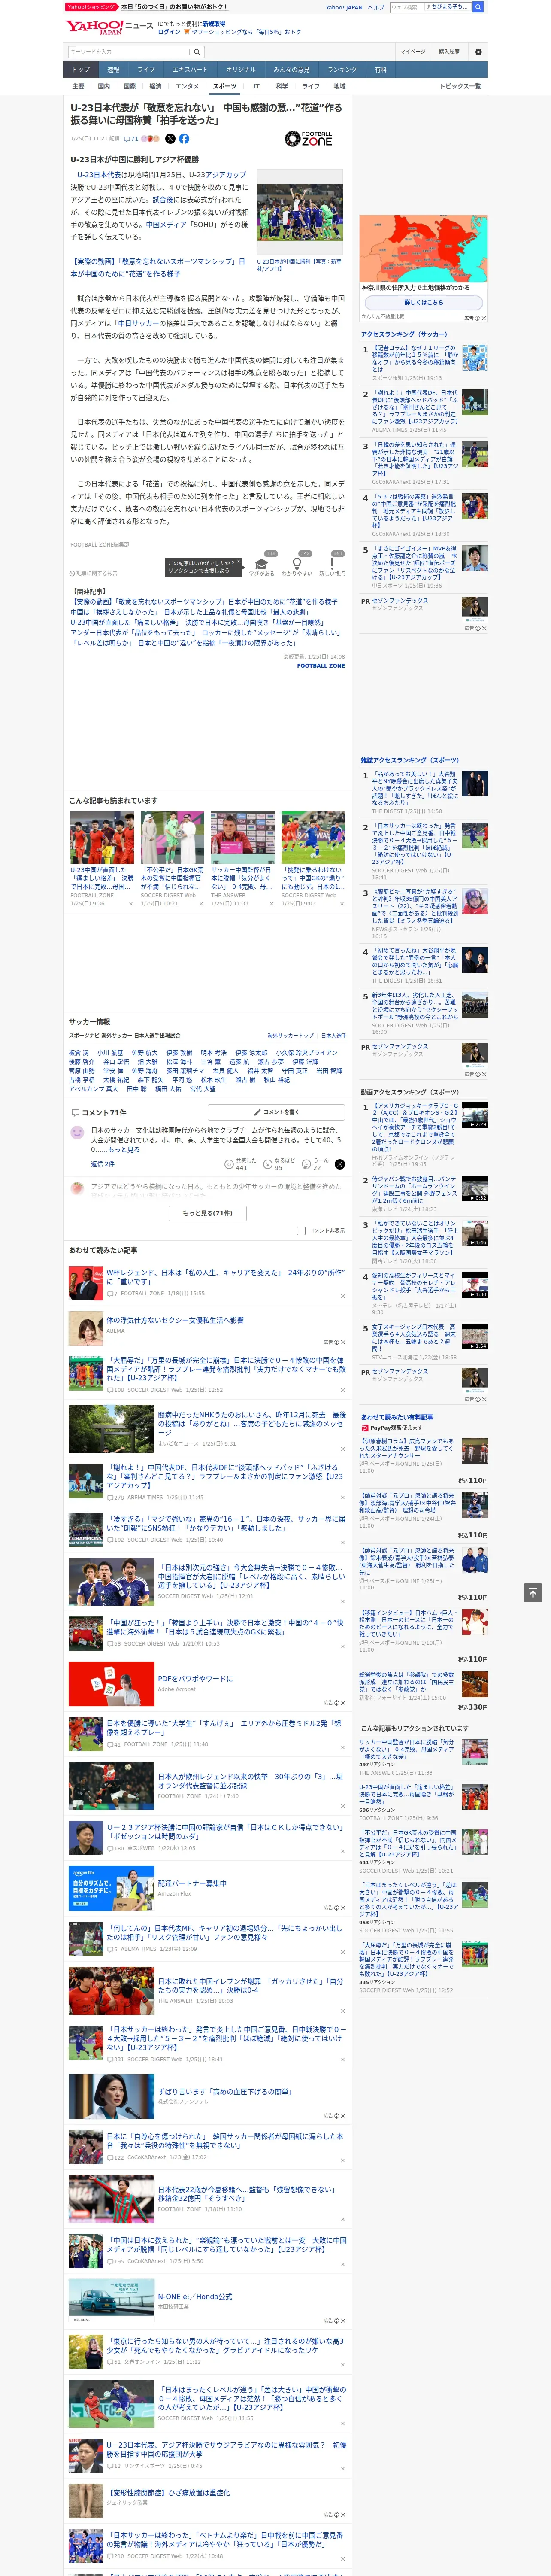551x2576 pixels.
Task: Select the エキスパート navigation tab
Action: pyautogui.click(x=190, y=69)
